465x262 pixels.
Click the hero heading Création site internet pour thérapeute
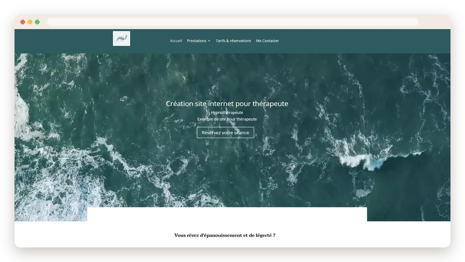[227, 104]
